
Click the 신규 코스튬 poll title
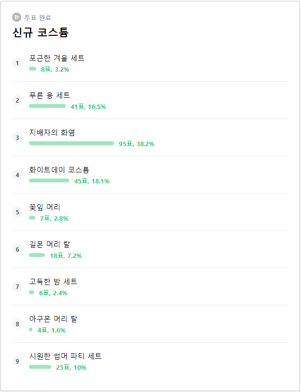(x=41, y=33)
